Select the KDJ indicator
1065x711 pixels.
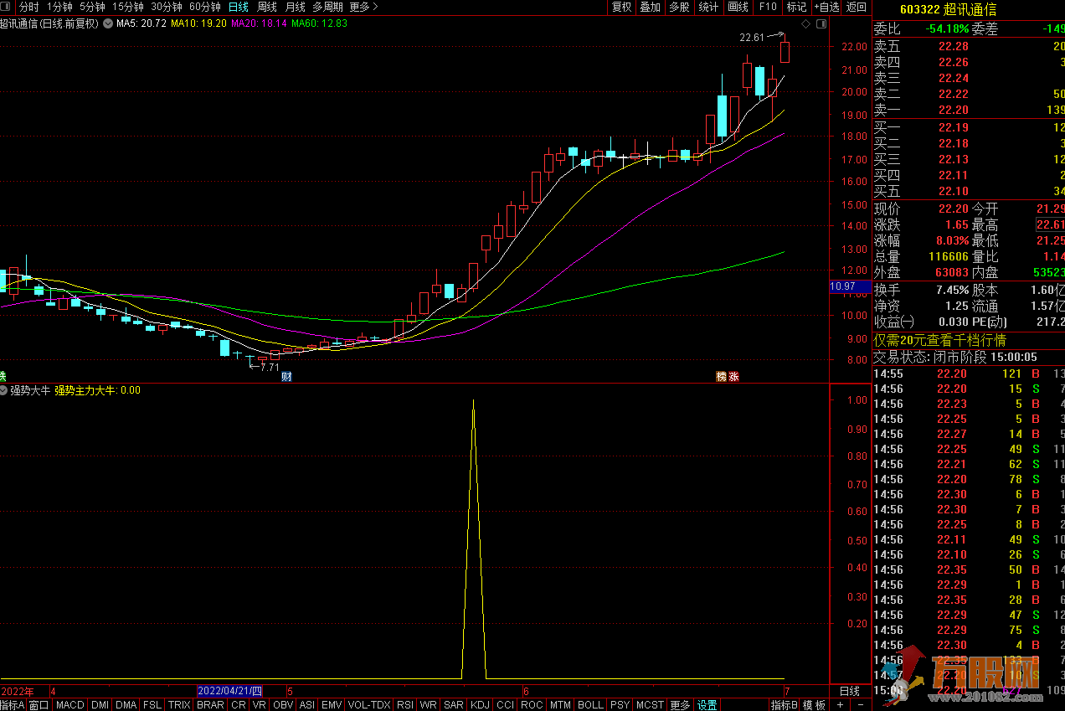point(481,705)
